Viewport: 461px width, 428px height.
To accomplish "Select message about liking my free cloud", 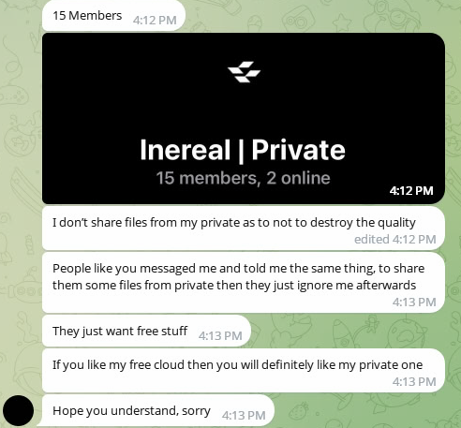I will (244, 371).
